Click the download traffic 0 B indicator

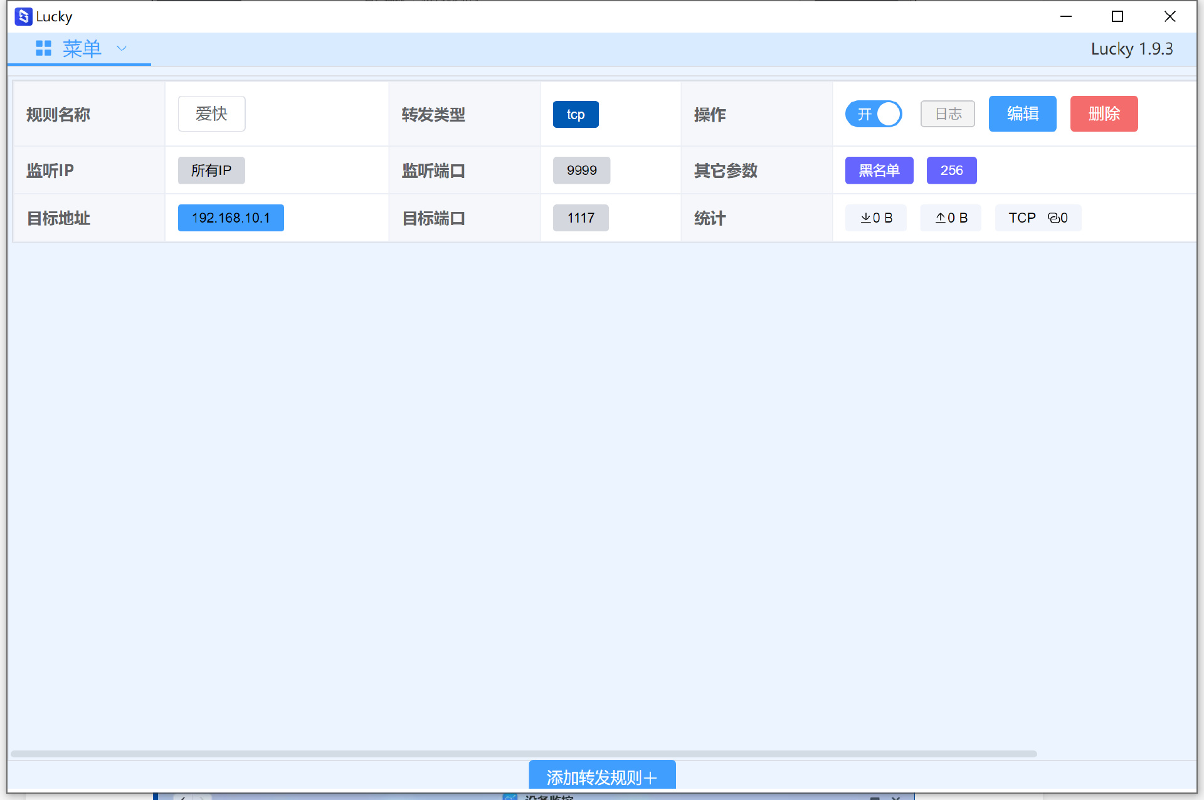[x=875, y=218]
